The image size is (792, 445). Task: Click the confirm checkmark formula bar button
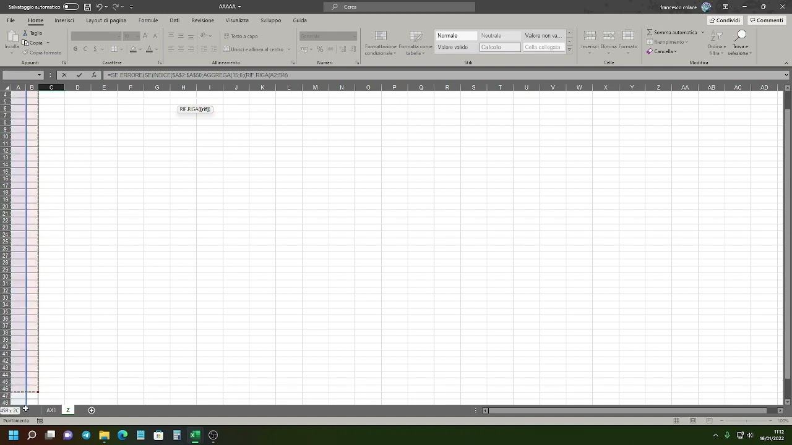coord(79,75)
